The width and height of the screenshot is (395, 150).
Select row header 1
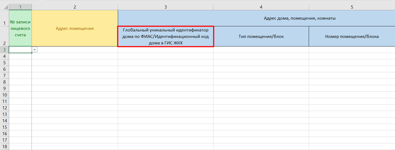click(x=4, y=18)
